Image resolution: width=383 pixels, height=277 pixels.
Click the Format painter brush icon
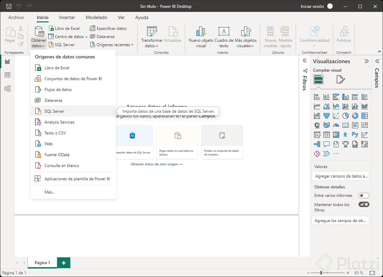(21, 44)
